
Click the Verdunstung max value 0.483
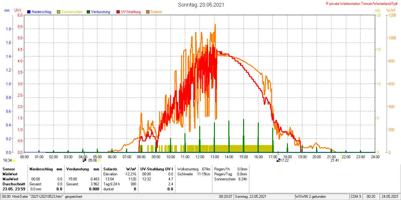94,179
